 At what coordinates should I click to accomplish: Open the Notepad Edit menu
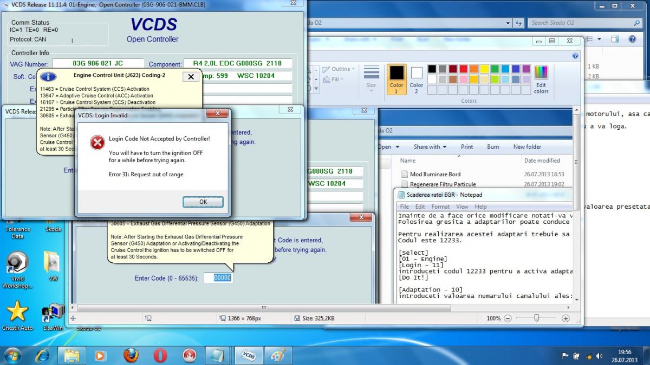pos(420,207)
